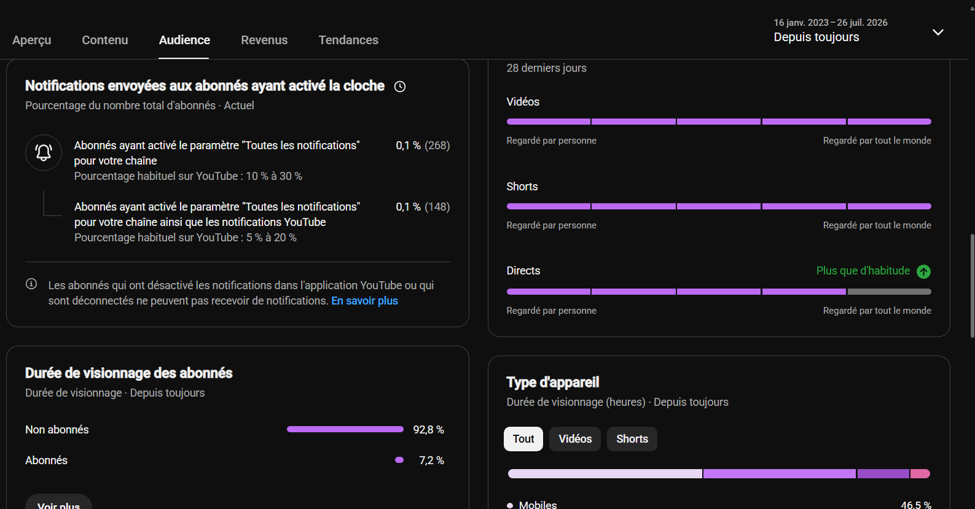Go to the Revenus tab

(x=264, y=40)
